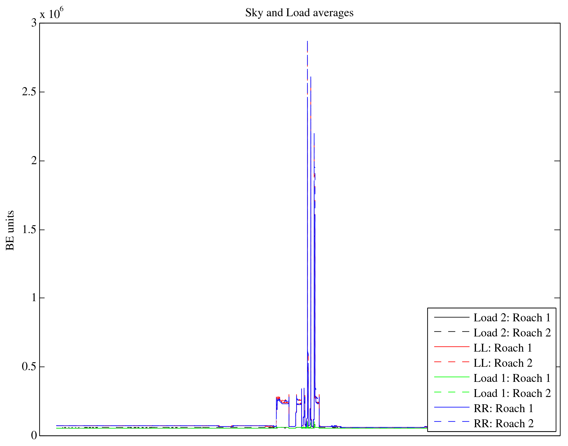Click the y-axis tick label 3
The width and height of the screenshot is (568, 446).
[34, 23]
